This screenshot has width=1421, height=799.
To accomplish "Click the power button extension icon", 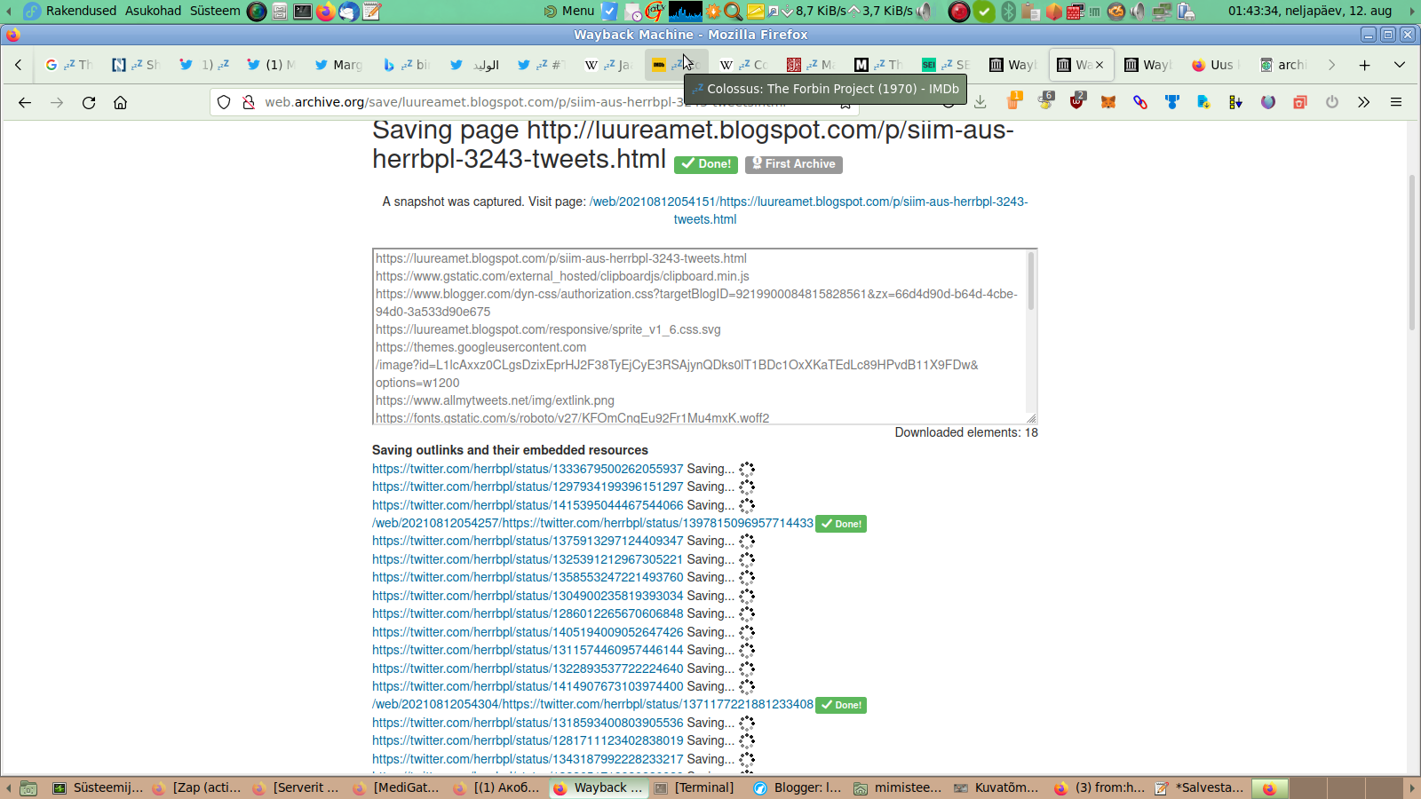I will 1332,103.
